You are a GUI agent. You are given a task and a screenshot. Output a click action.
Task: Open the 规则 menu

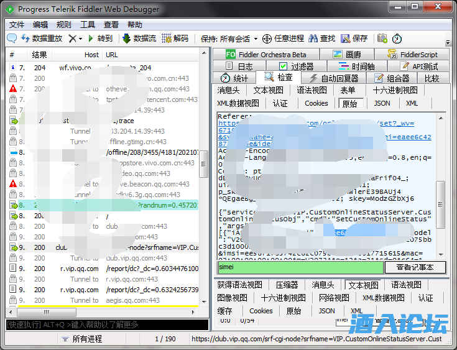64,25
